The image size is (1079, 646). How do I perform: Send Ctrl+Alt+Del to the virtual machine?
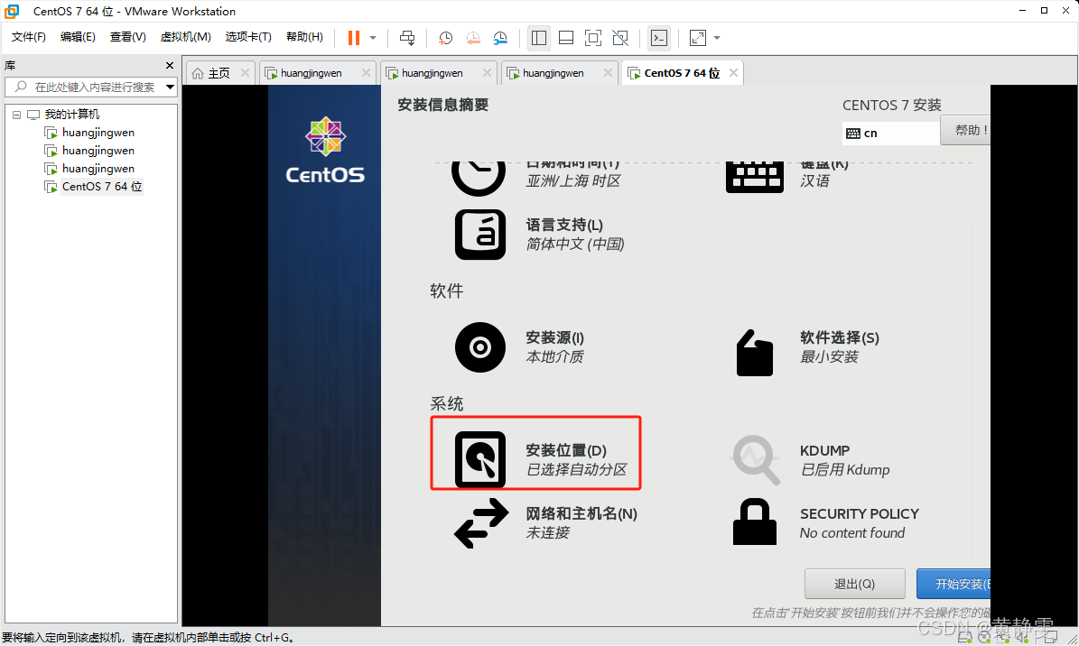407,38
